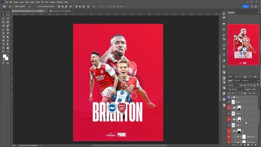
Task: Click the Navigator preview thumbnail
Action: [x=243, y=45]
